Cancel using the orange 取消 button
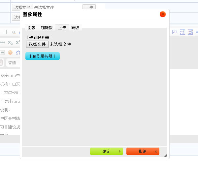Screen dimensions: 198x175 (x=143, y=151)
